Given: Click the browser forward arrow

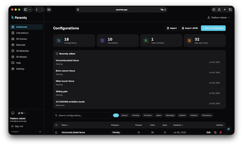Looking at the screenshot, I should tap(42, 10).
